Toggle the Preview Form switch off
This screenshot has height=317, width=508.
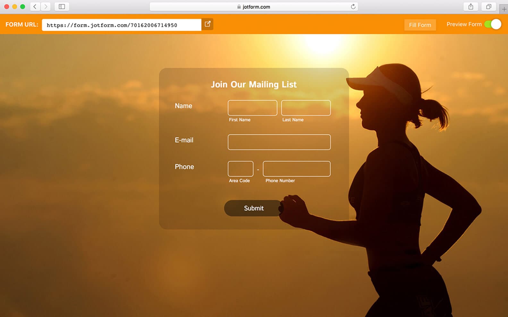[493, 24]
